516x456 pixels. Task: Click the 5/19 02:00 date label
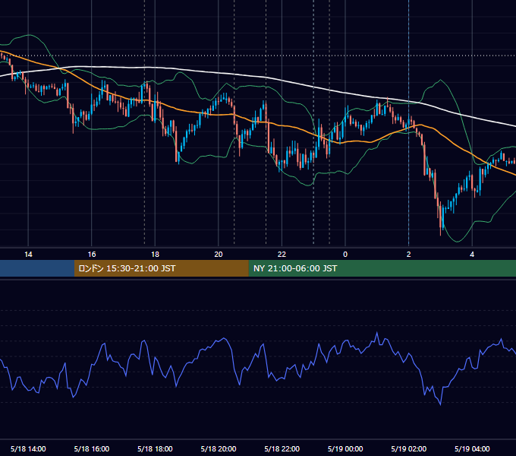(x=409, y=448)
